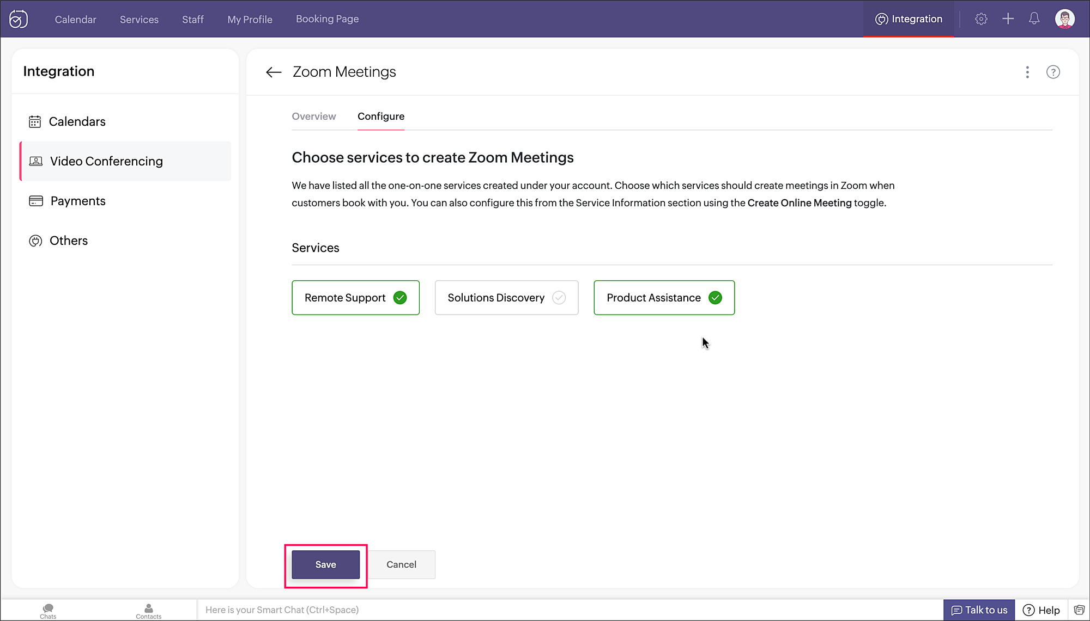This screenshot has width=1090, height=621.
Task: Click the bottom-right chat widget icon
Action: pyautogui.click(x=1080, y=610)
